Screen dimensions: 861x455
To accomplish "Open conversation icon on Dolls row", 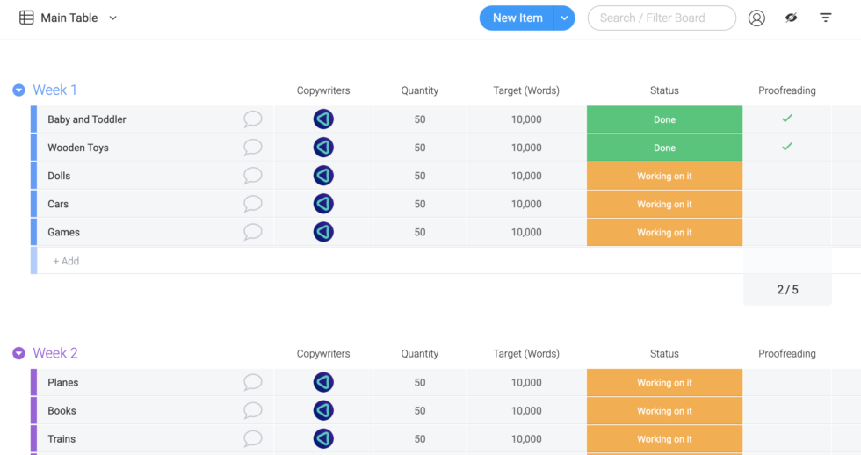I will 253,176.
